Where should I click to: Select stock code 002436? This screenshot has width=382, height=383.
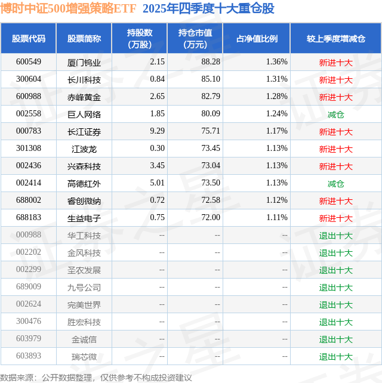point(29,166)
